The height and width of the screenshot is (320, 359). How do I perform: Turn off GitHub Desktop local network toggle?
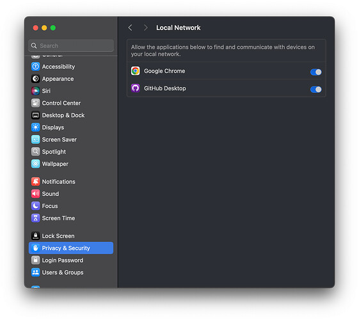(x=315, y=90)
